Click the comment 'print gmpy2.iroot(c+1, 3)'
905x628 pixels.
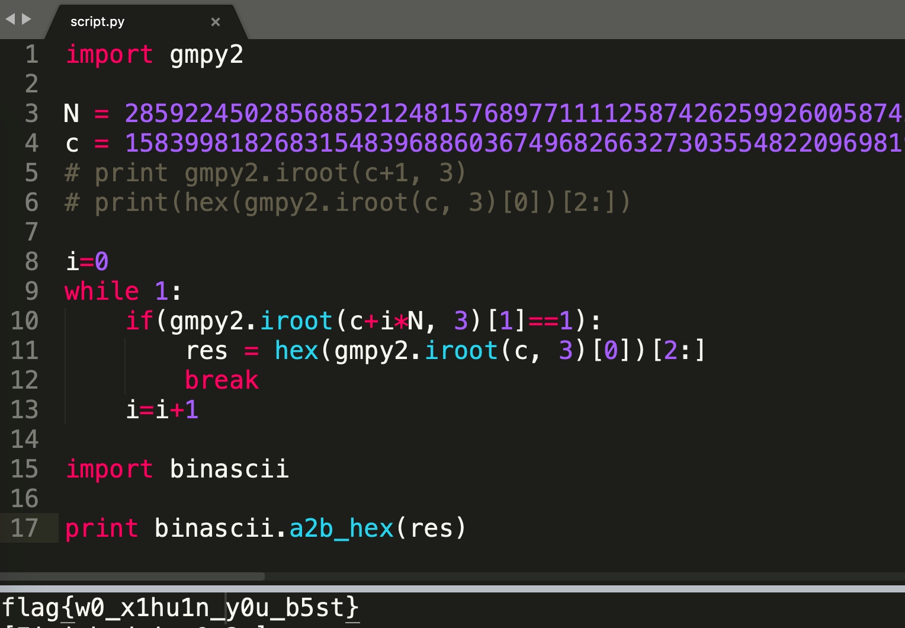[x=265, y=173]
